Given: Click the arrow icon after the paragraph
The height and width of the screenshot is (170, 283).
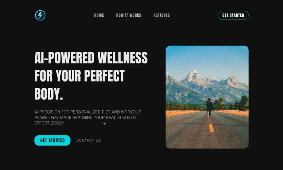Looking at the screenshot, I should [104, 123].
